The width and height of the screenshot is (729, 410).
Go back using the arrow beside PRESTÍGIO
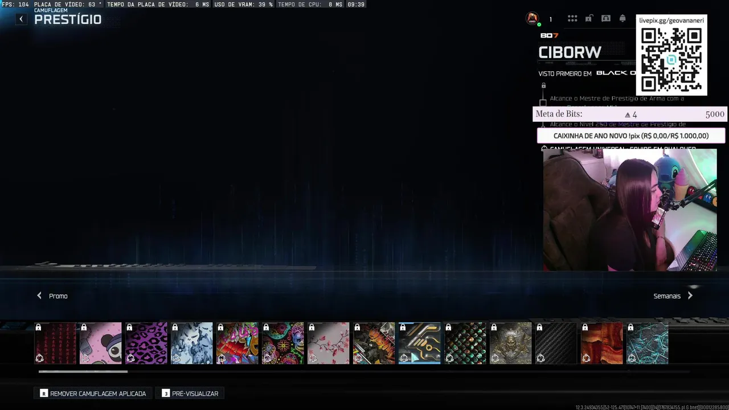[x=21, y=19]
